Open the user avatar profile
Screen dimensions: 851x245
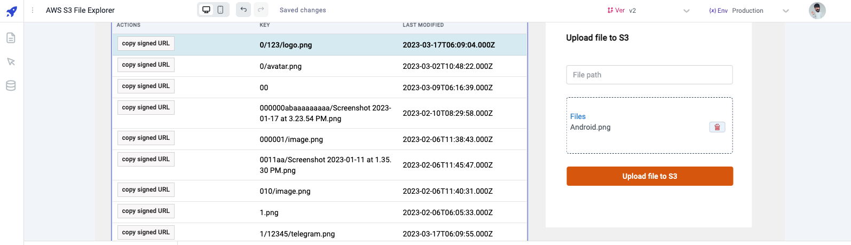(817, 11)
